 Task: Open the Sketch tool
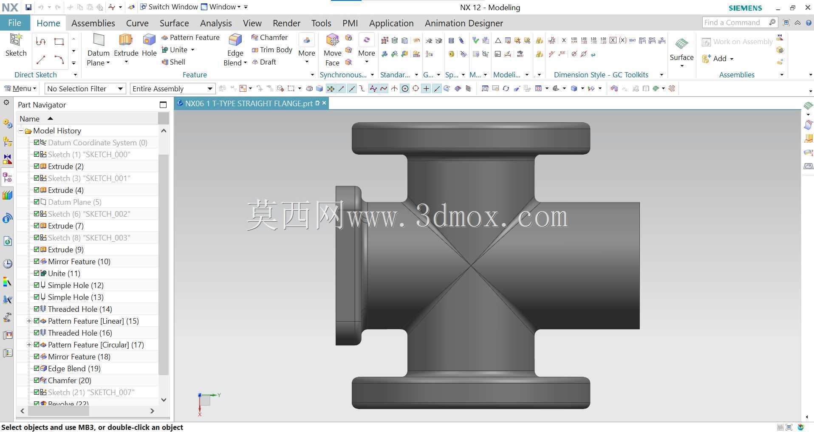coord(16,45)
